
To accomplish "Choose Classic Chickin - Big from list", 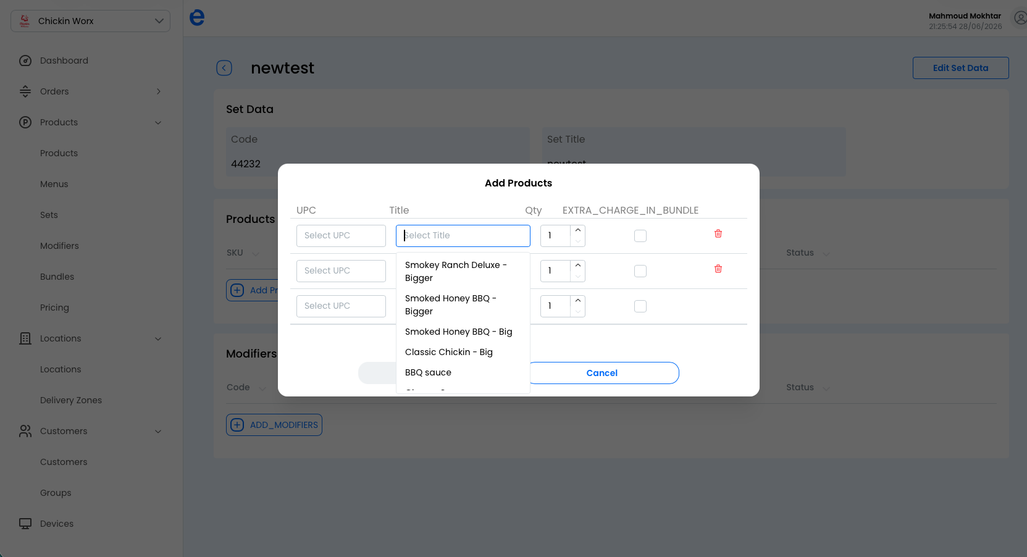I will (449, 352).
